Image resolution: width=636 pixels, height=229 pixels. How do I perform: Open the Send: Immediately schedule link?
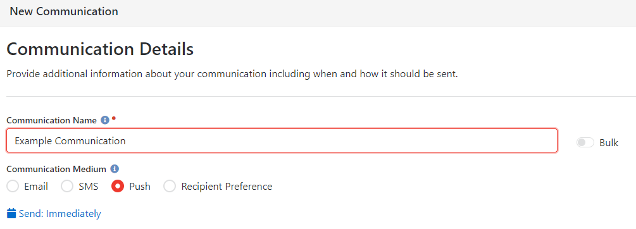[x=54, y=214]
